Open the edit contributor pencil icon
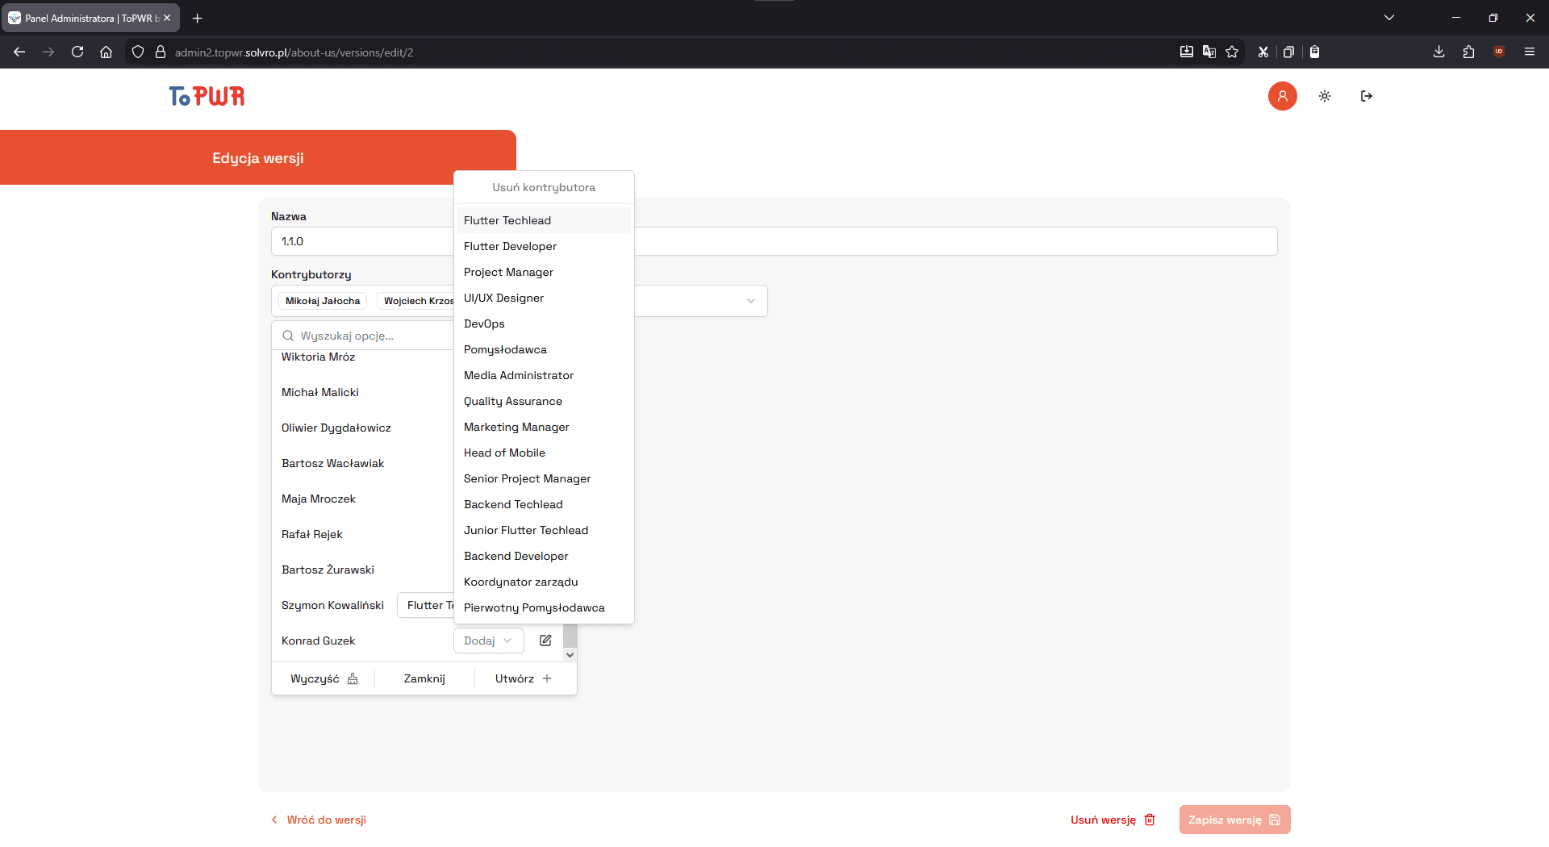The height and width of the screenshot is (847, 1549). pyautogui.click(x=545, y=640)
